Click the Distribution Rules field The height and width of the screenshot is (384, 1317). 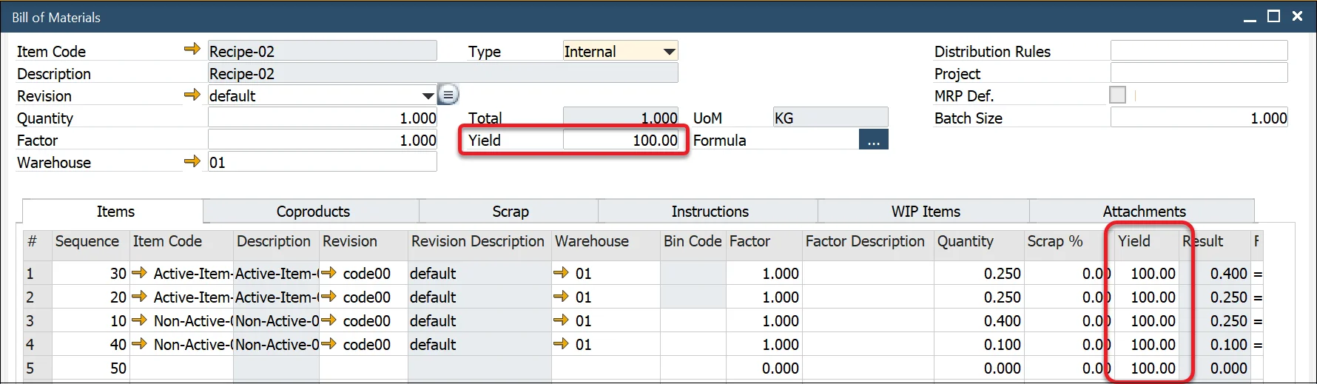click(x=1198, y=51)
